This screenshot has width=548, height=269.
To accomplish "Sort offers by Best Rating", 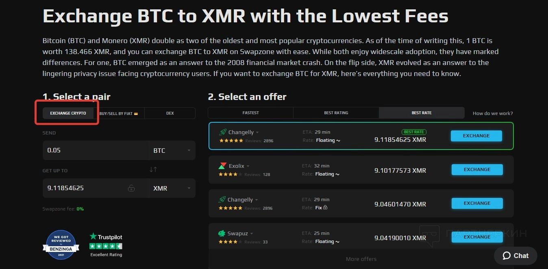I will click(336, 113).
